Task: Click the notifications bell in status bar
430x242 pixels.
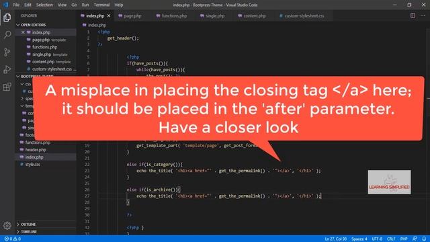Action: pos(424,239)
